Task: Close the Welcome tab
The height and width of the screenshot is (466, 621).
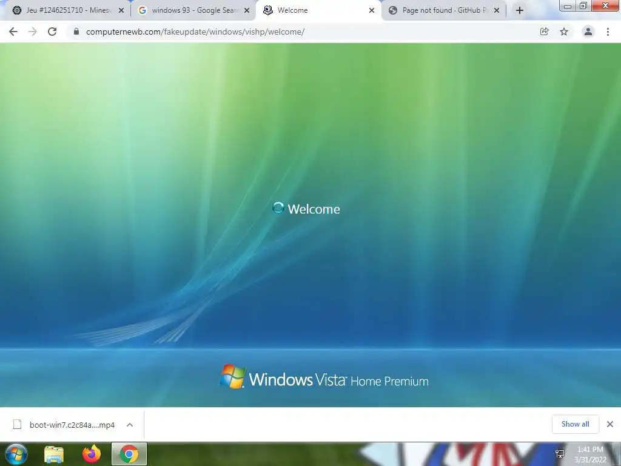Action: point(372,11)
